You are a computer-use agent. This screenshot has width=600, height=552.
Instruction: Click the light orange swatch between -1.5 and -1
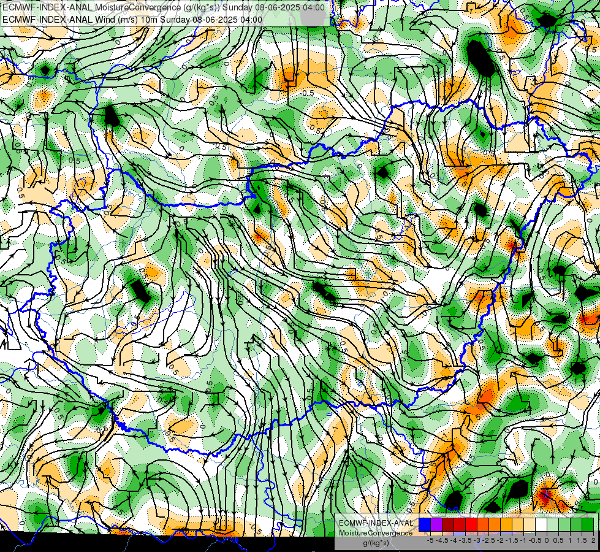tap(518, 525)
